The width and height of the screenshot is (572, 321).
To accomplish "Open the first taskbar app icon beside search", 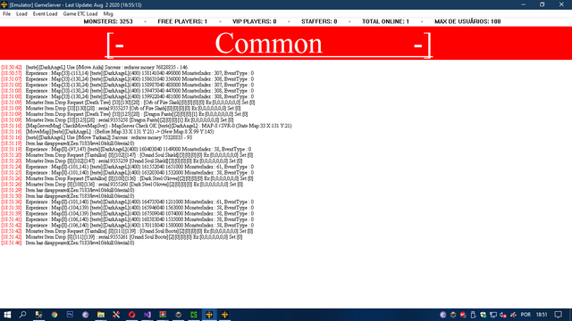I will [x=38, y=315].
